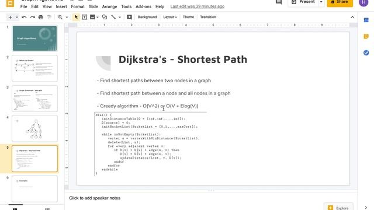The height and width of the screenshot is (210, 374).
Task: Click the Slides app logo icon
Action: [x=10, y=3]
